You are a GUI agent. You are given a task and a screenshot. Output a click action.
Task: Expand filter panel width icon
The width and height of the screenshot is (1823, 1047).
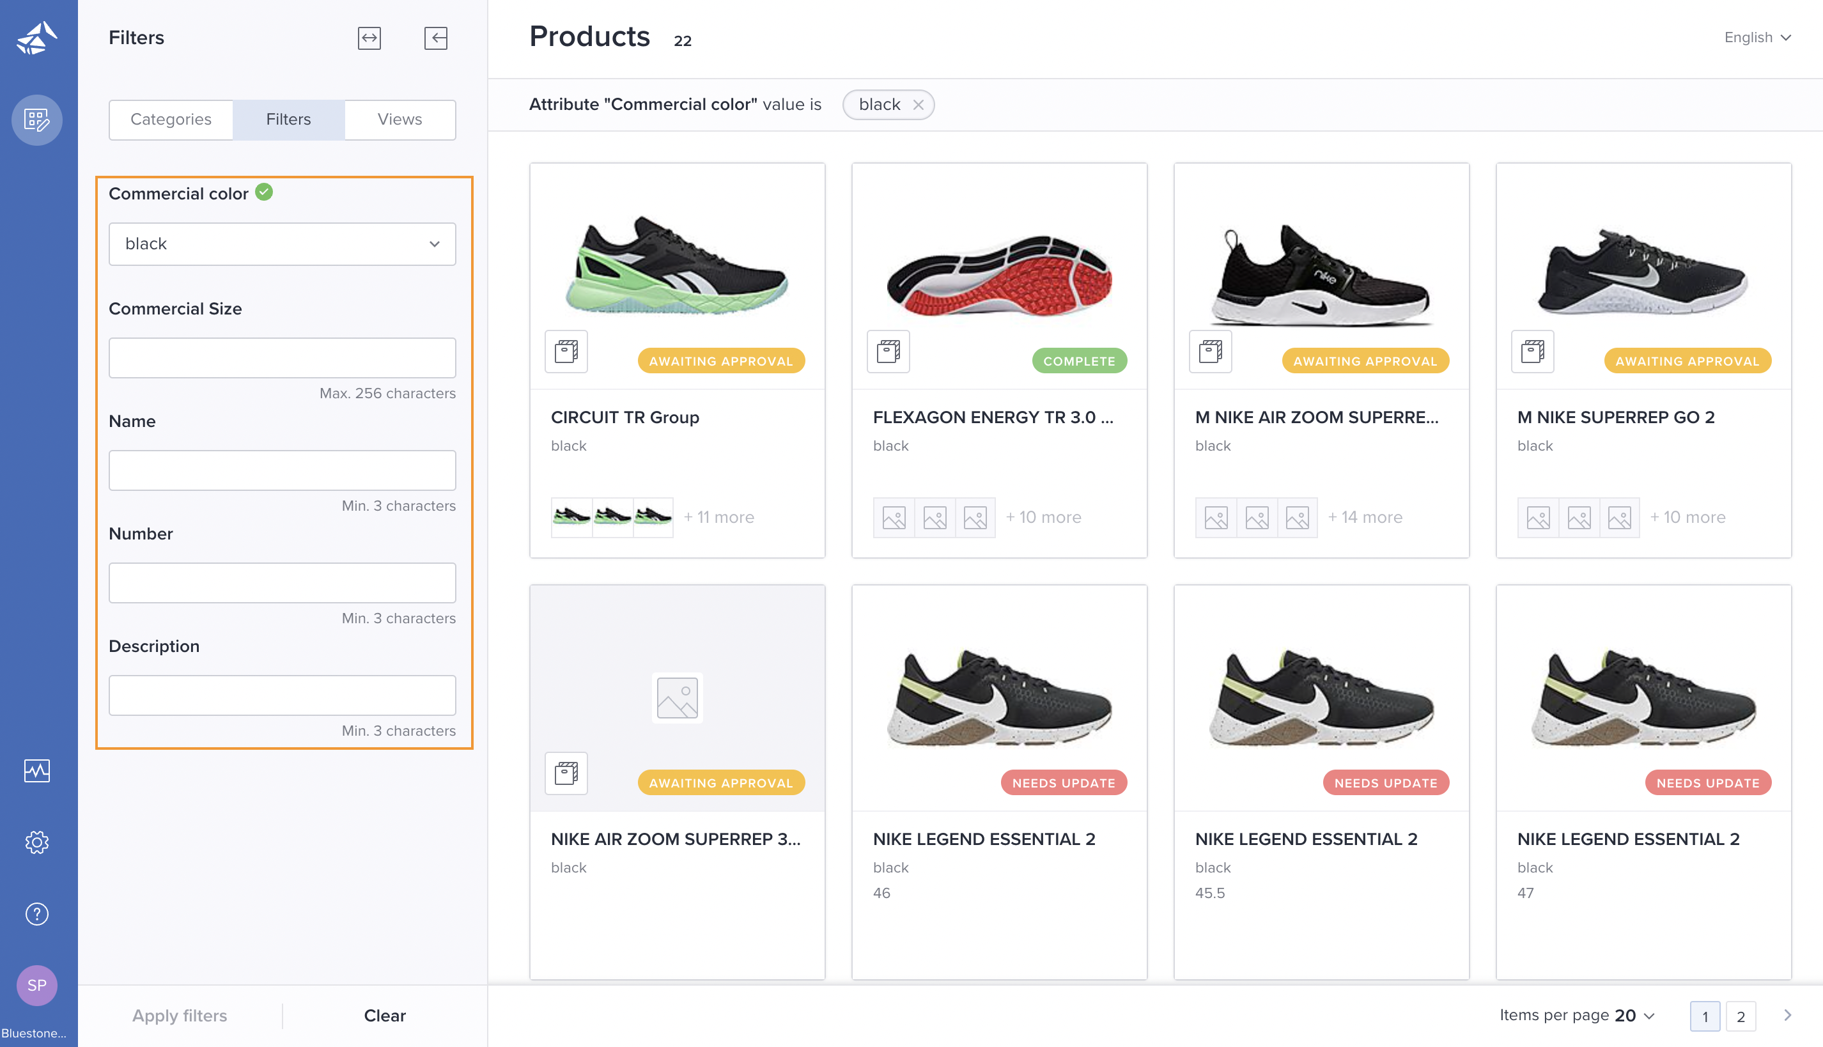coord(369,37)
